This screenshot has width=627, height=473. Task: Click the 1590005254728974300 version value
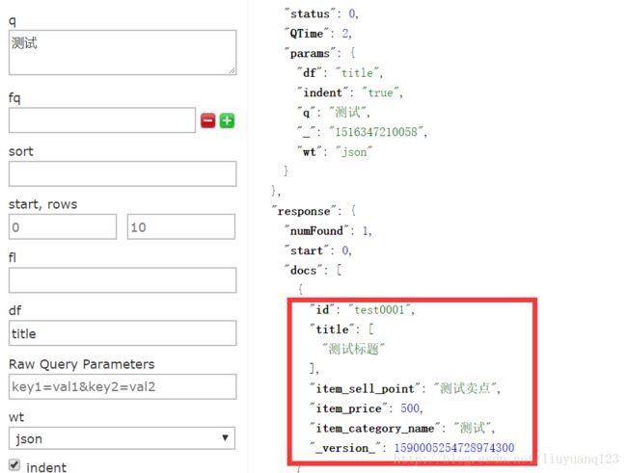(454, 448)
